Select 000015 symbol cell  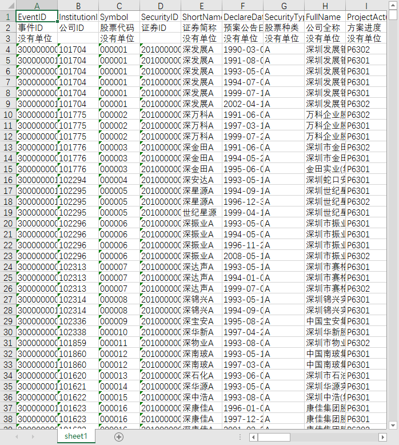pos(119,398)
